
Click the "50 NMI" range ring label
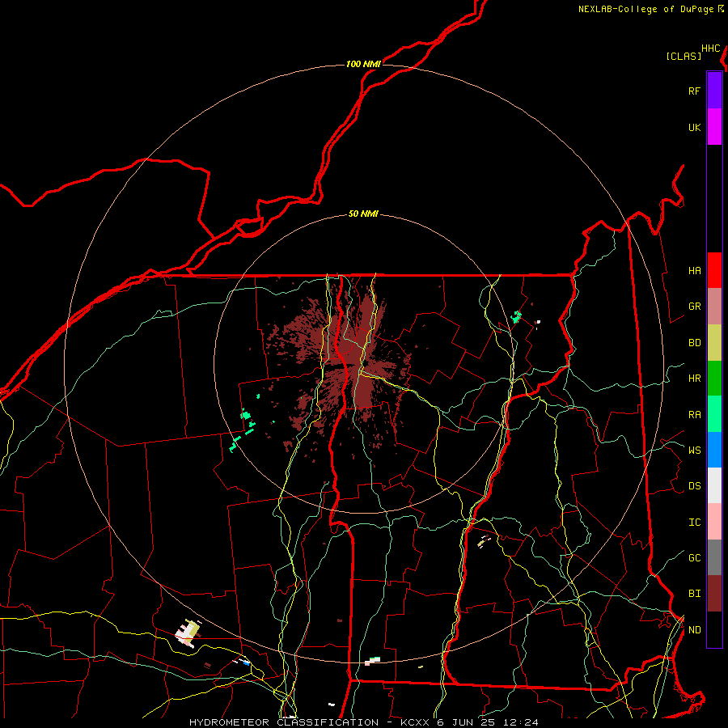pyautogui.click(x=363, y=214)
